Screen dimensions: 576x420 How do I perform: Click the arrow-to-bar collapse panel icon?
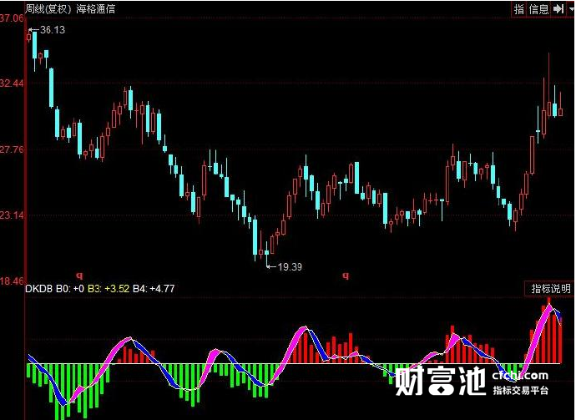click(x=558, y=9)
